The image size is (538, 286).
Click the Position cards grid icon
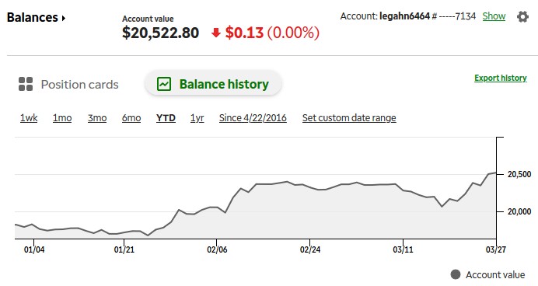pos(26,84)
